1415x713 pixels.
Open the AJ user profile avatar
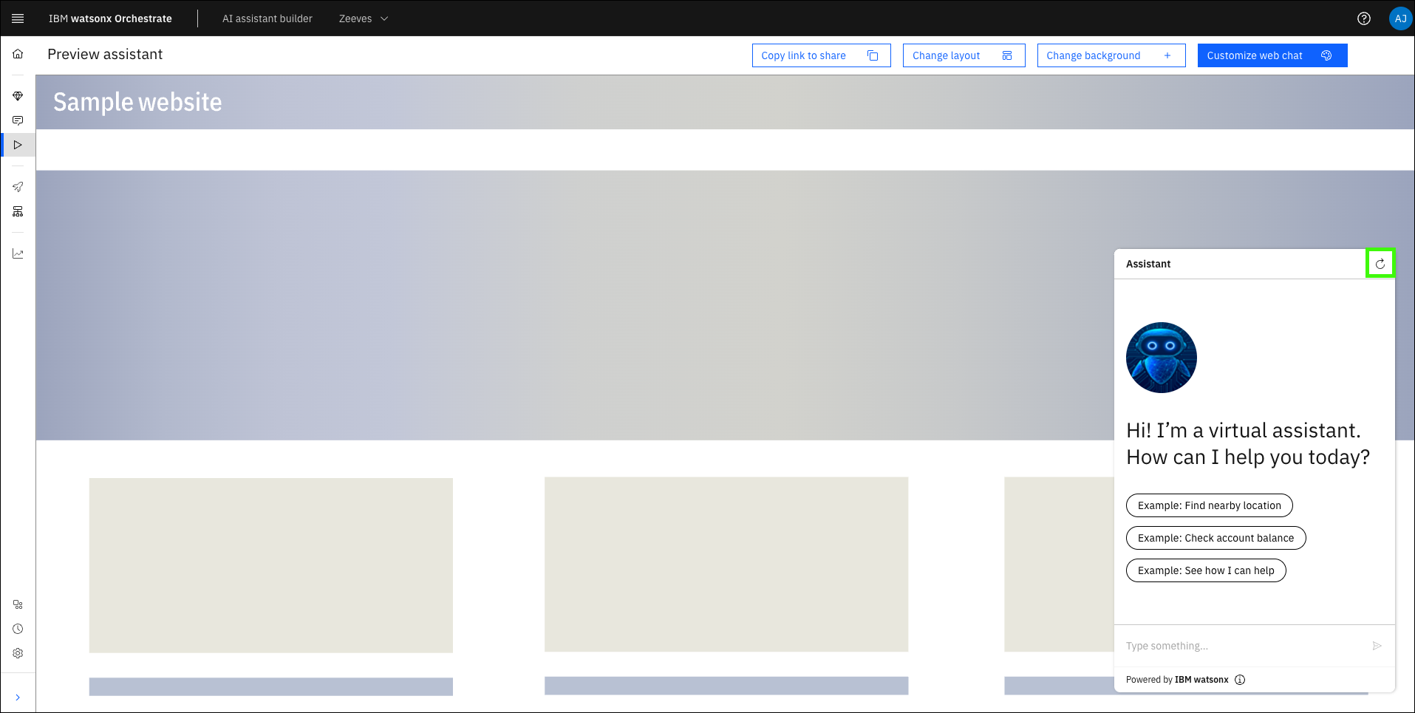1399,18
